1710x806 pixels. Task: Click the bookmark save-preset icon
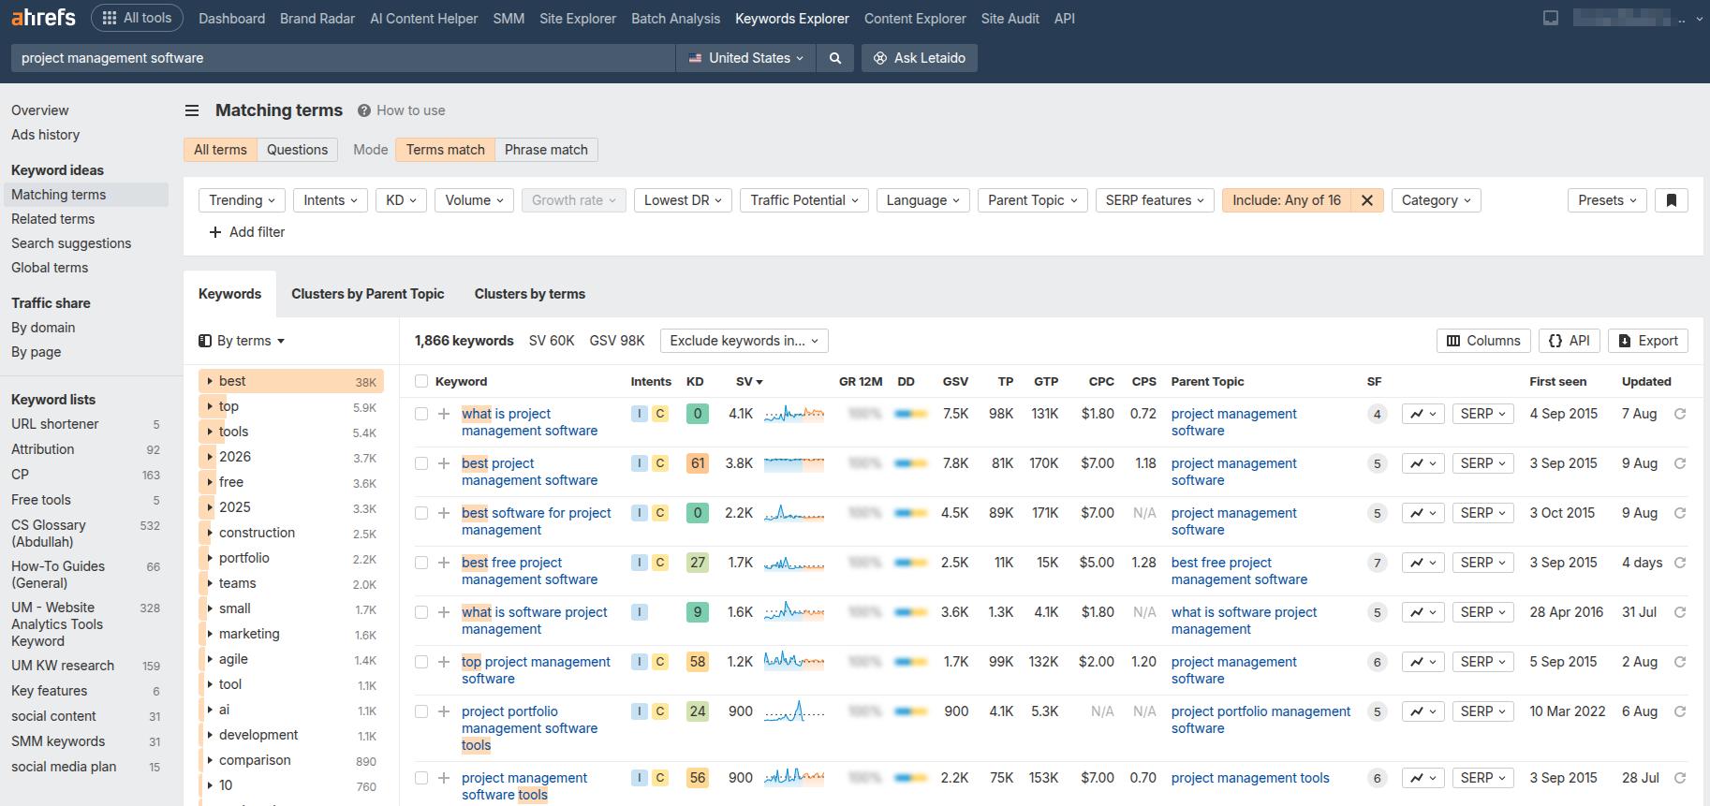(1672, 200)
